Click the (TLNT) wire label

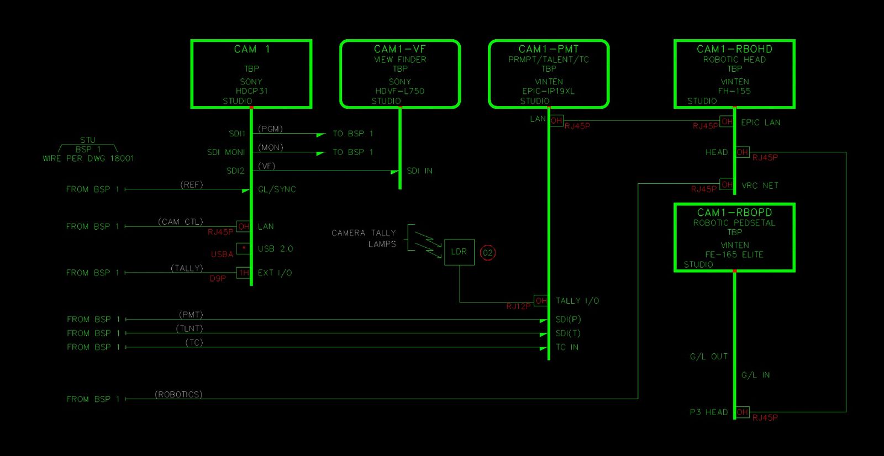[190, 328]
